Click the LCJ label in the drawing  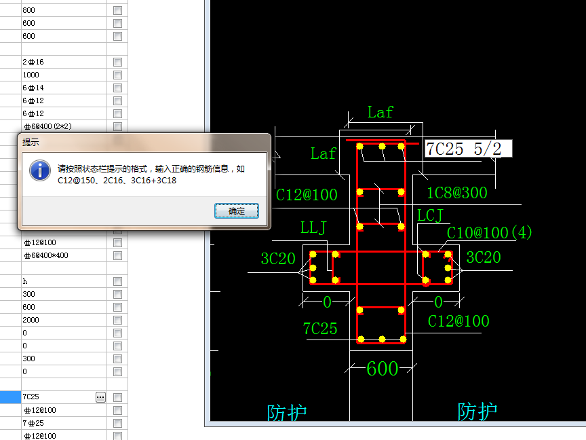(430, 216)
